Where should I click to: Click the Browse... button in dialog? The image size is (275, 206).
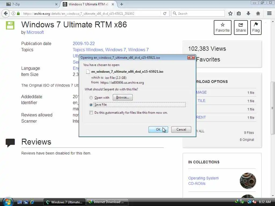[122, 97]
